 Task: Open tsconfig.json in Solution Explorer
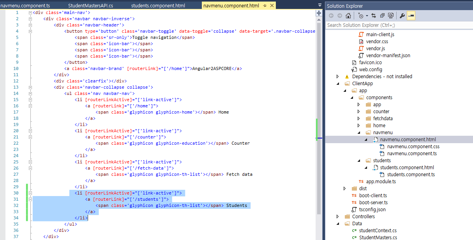pos(372,210)
